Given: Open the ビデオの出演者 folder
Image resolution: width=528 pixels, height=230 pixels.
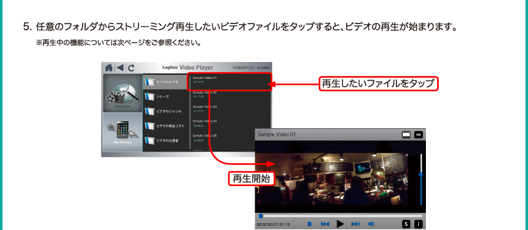Looking at the screenshot, I should (165, 140).
